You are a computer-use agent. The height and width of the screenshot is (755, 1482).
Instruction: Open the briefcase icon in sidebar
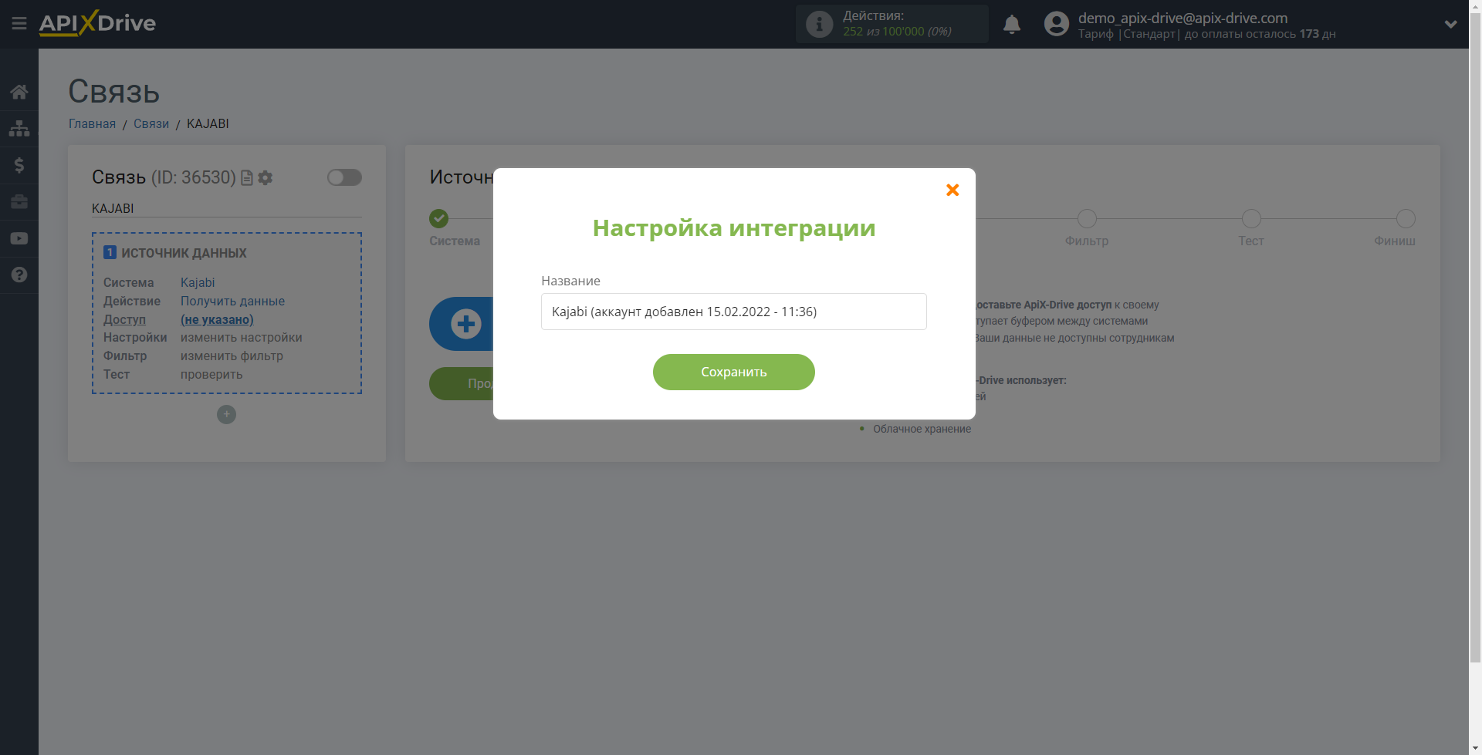coord(19,201)
